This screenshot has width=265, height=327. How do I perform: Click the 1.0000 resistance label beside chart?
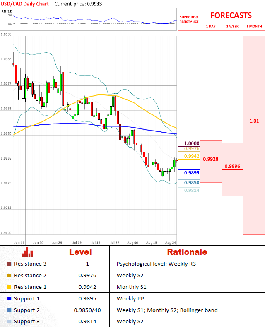pyautogui.click(x=191, y=143)
